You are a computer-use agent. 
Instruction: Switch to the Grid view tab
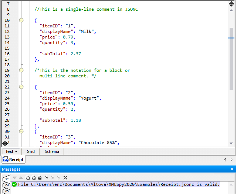31,151
